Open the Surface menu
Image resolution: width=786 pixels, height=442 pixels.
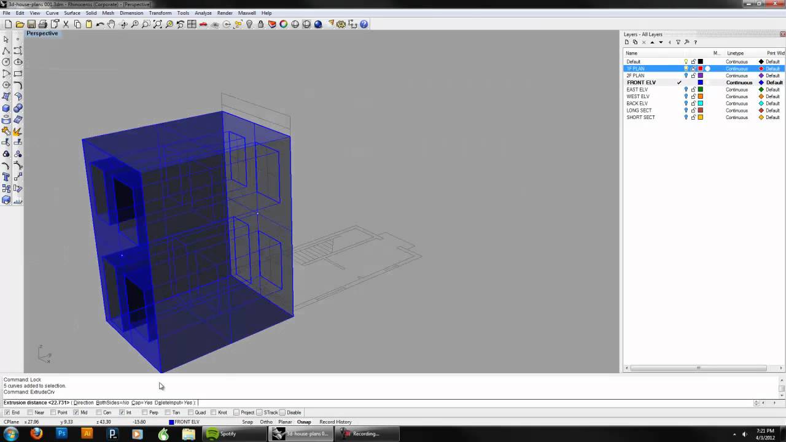click(x=72, y=13)
